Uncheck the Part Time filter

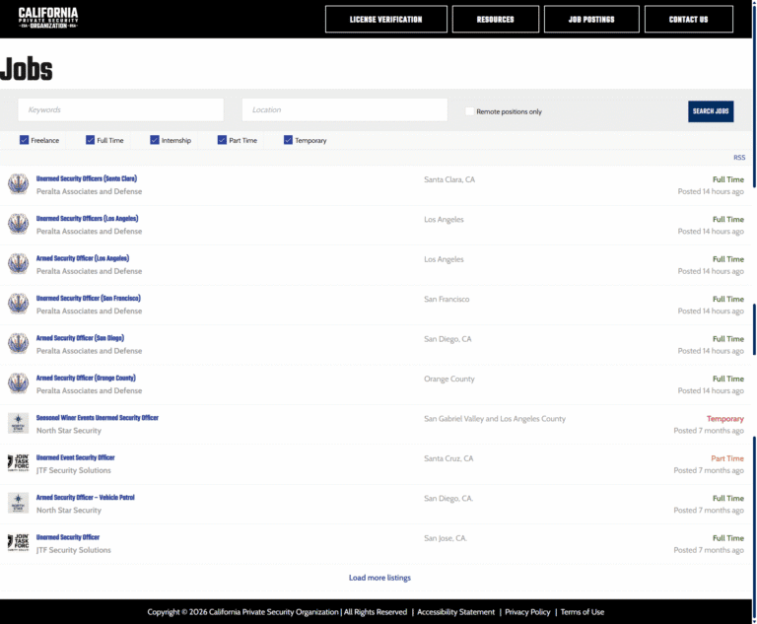pyautogui.click(x=222, y=140)
